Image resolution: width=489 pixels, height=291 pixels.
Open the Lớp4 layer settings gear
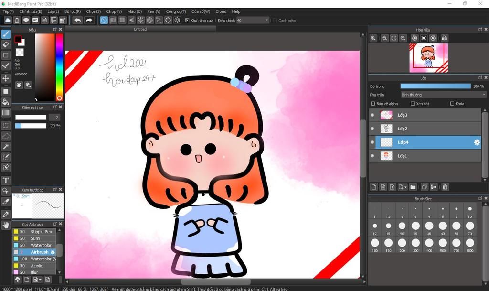pyautogui.click(x=477, y=142)
